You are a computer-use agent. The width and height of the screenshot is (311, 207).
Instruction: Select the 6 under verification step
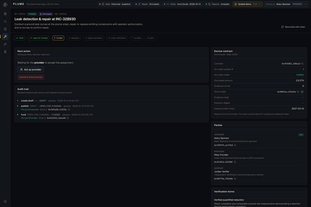click(x=117, y=38)
